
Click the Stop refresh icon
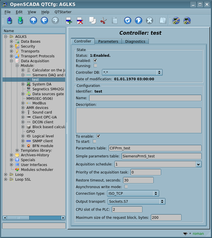pyautogui.click(x=149, y=20)
